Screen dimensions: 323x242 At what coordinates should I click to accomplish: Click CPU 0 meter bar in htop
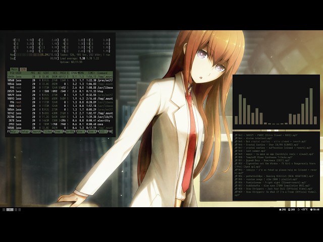click(23, 40)
